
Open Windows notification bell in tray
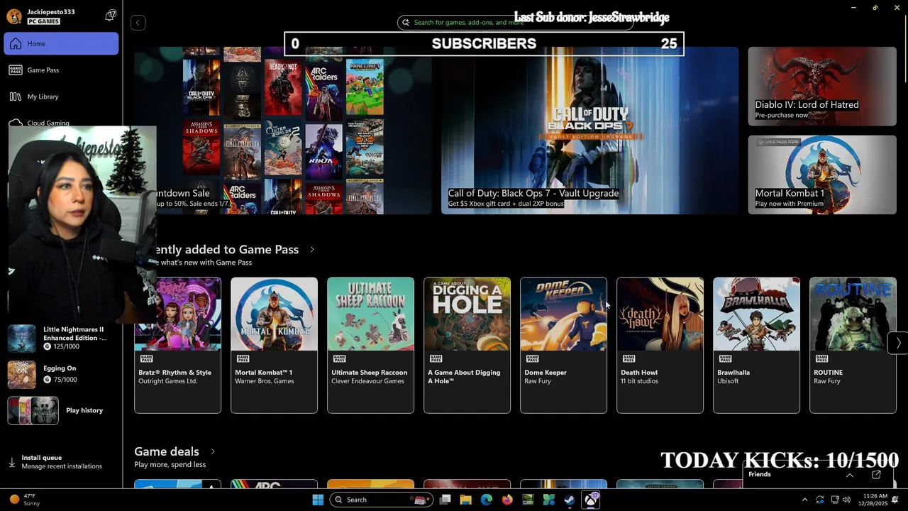[896, 500]
